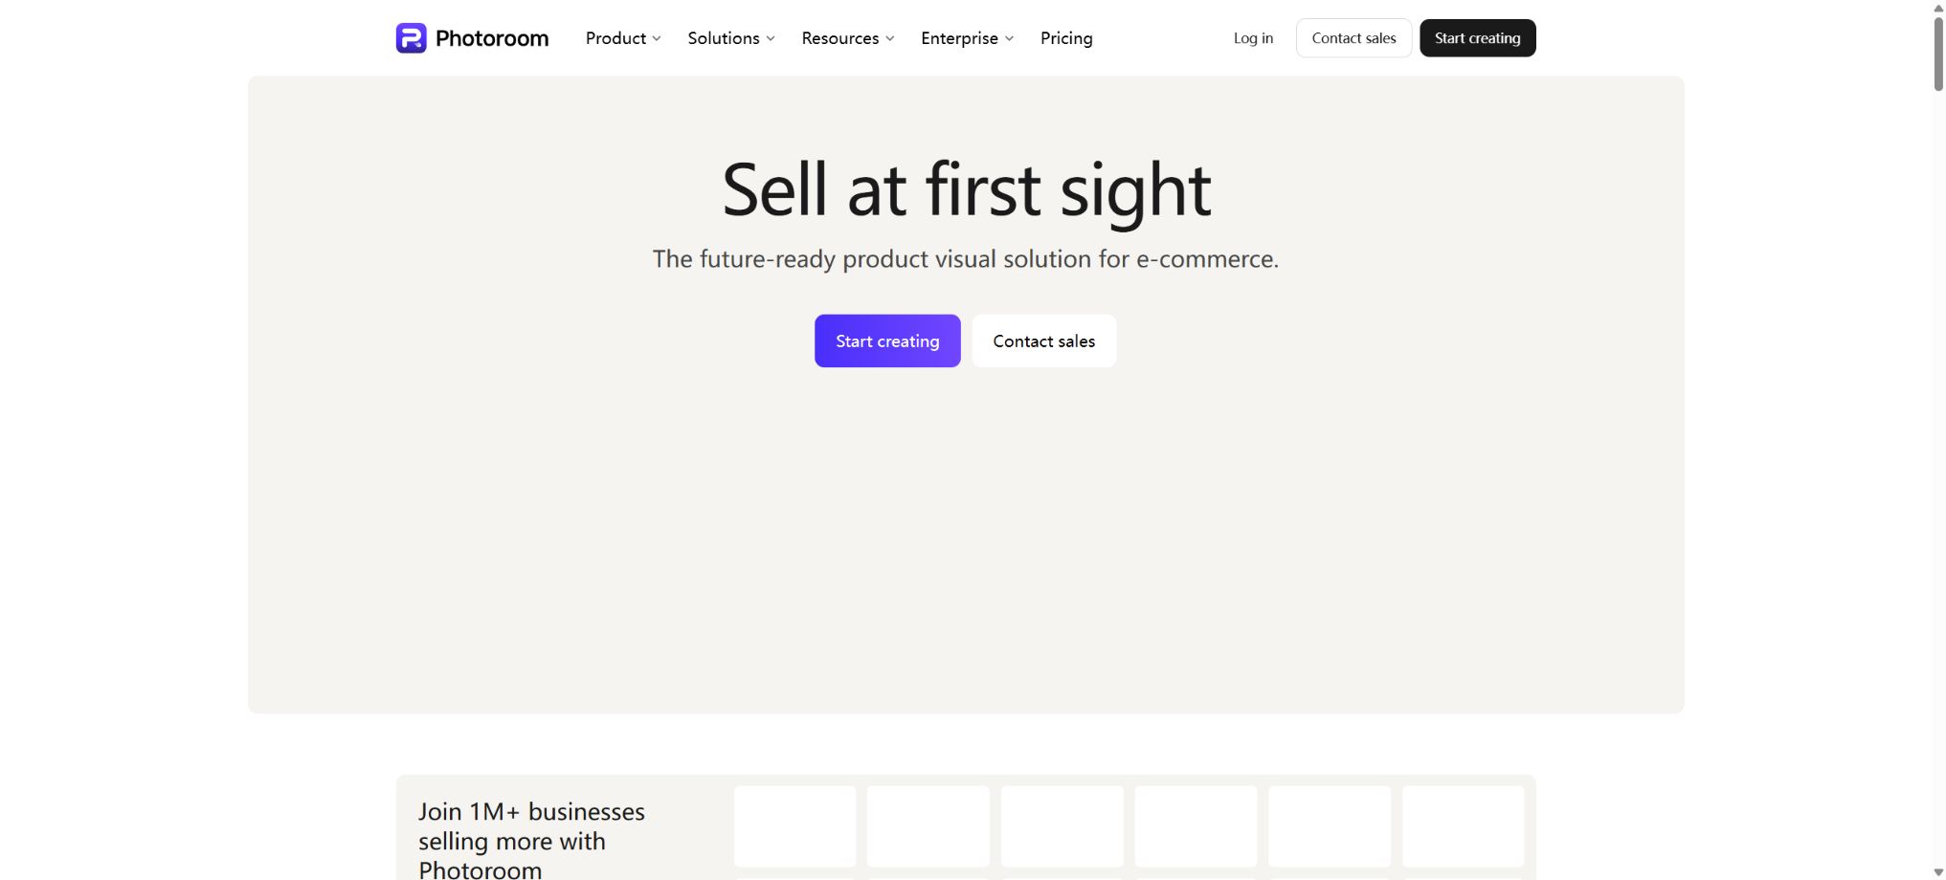Expand the Product dropdown chevron
This screenshot has width=1946, height=880.
click(657, 38)
